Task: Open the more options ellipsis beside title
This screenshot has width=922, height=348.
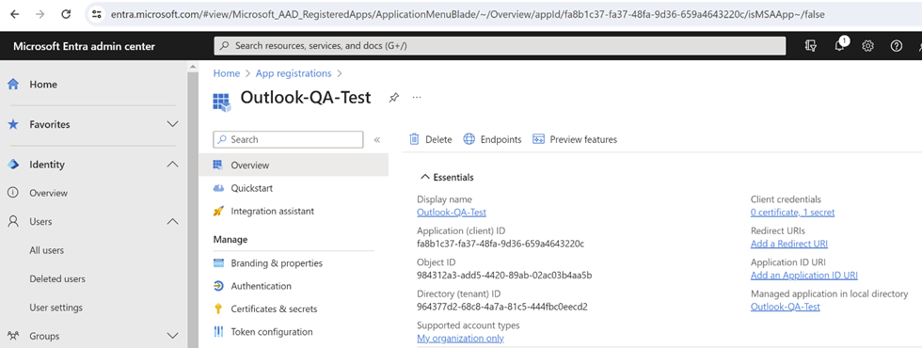Action: click(417, 98)
